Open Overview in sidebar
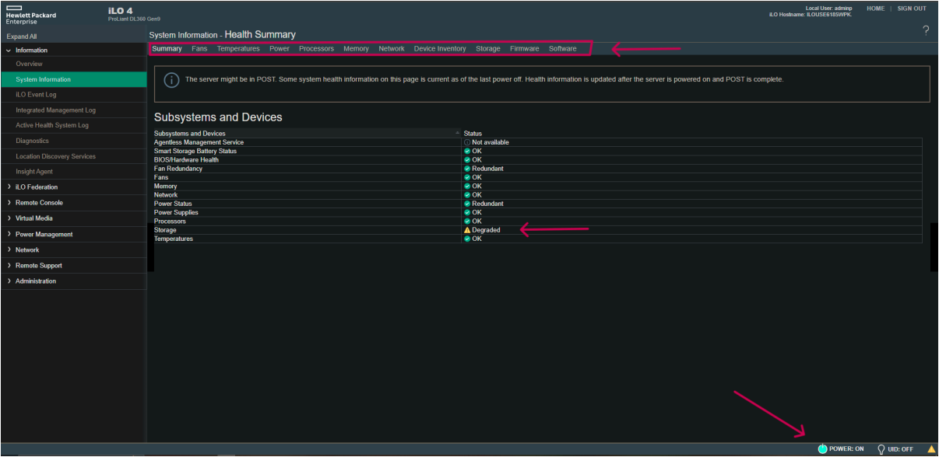939x457 pixels. [x=29, y=64]
